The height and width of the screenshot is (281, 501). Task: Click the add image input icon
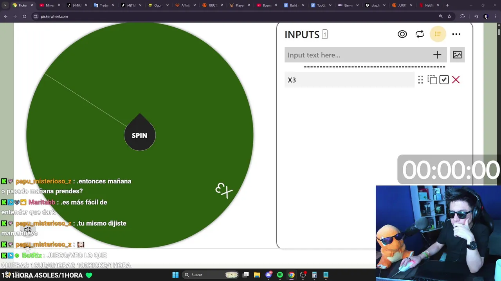[457, 55]
